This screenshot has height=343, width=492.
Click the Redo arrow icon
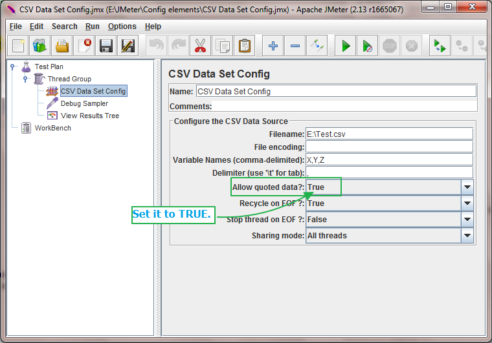pyautogui.click(x=179, y=46)
